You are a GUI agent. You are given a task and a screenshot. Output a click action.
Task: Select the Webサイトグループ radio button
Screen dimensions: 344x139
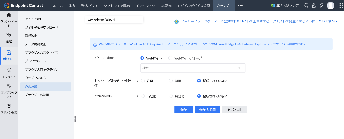(x=170, y=58)
